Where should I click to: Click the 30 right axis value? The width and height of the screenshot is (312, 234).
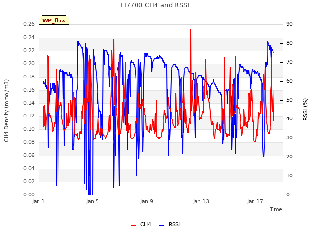[289, 137]
